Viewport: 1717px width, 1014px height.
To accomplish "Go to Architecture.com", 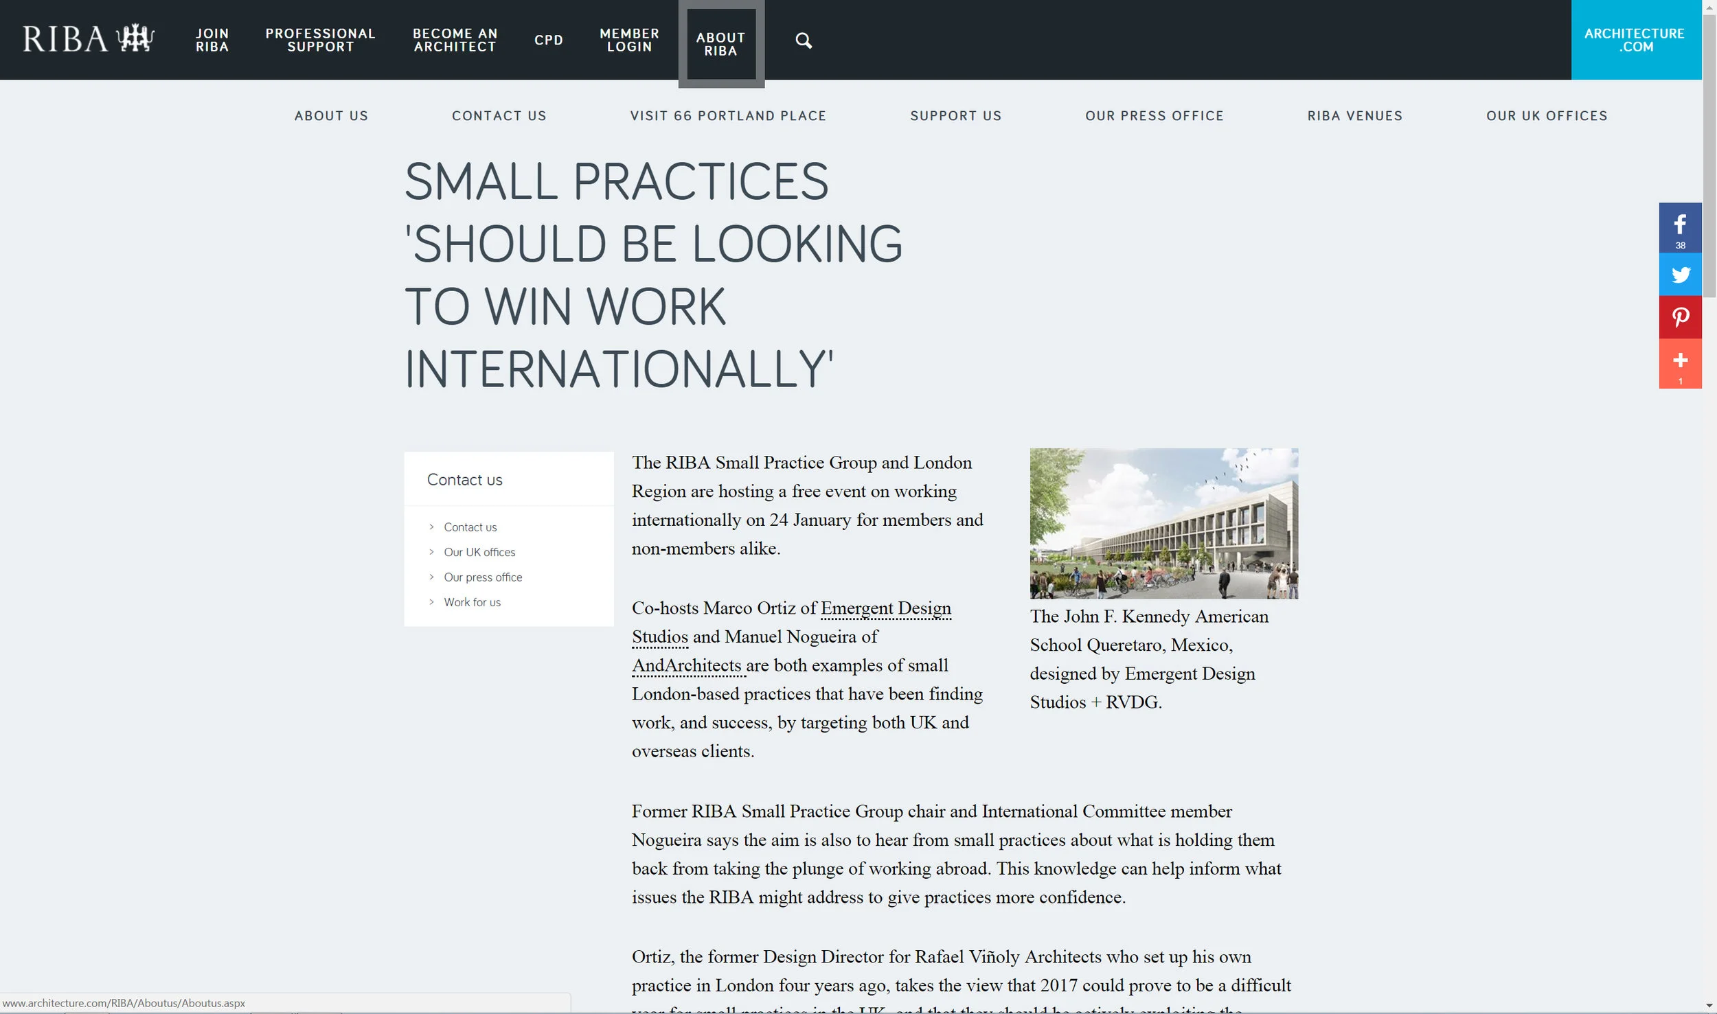I will click(1635, 40).
